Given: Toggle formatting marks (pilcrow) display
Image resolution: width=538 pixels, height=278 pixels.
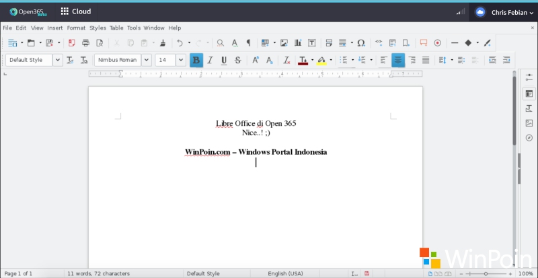Looking at the screenshot, I should tap(248, 43).
